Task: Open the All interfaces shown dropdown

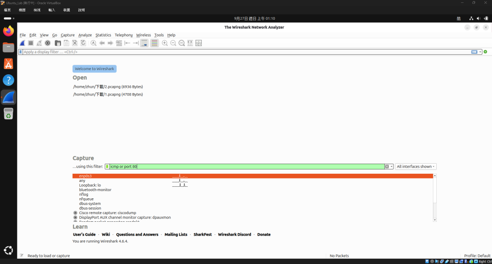Action: point(416,167)
